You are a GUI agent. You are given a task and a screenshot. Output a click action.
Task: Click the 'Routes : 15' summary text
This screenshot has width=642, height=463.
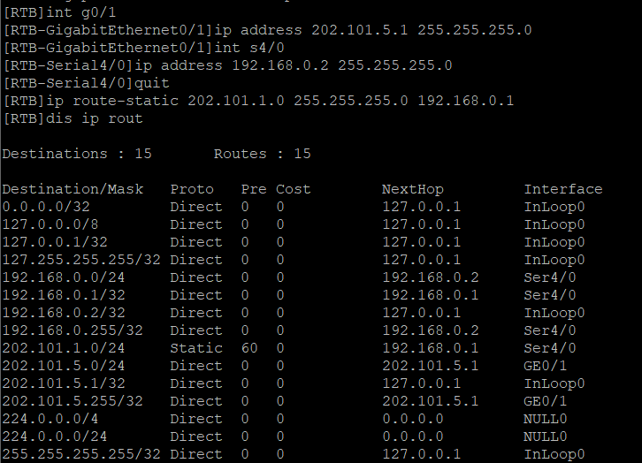point(262,153)
